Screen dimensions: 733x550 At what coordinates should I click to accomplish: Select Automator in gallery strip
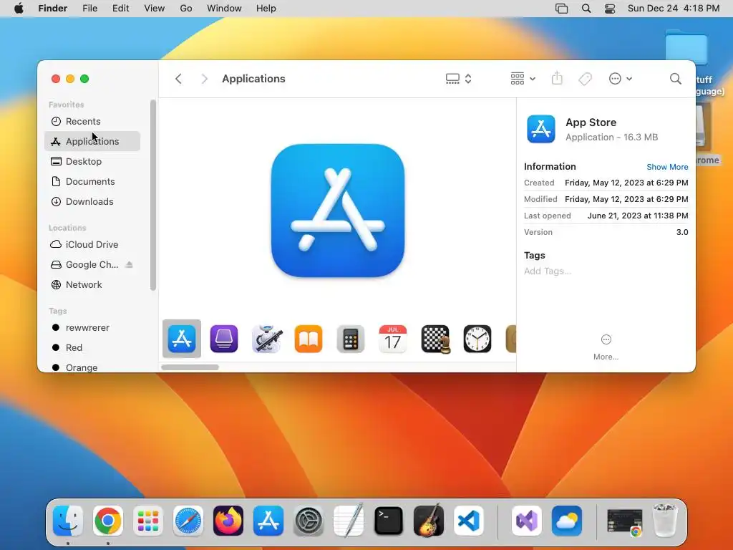click(x=266, y=339)
